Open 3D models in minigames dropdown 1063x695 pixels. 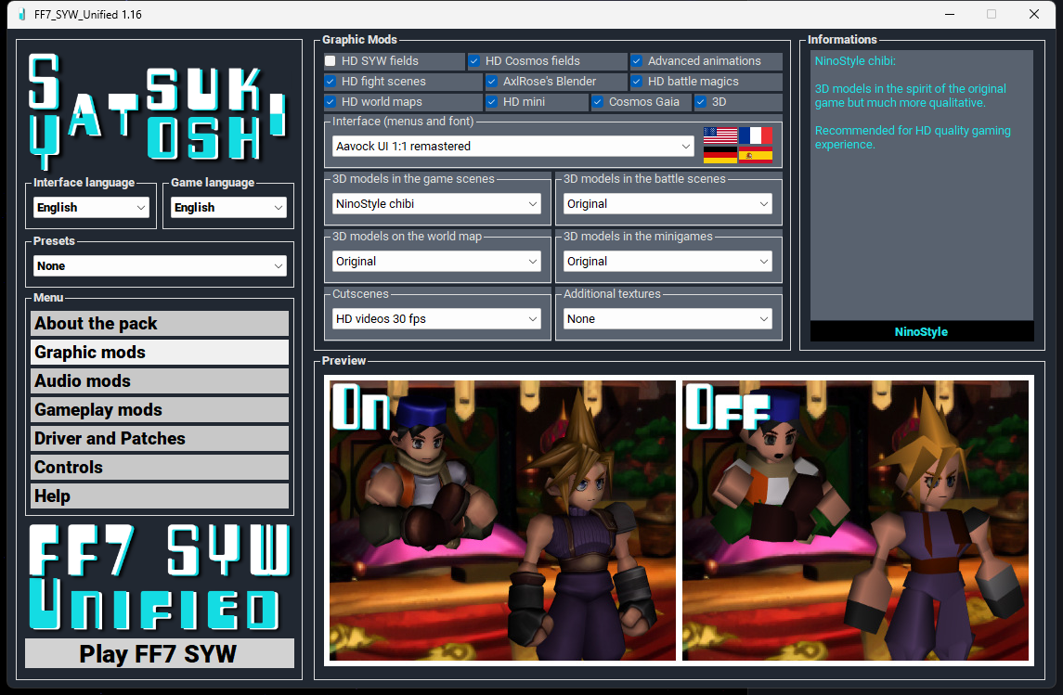pyautogui.click(x=668, y=262)
